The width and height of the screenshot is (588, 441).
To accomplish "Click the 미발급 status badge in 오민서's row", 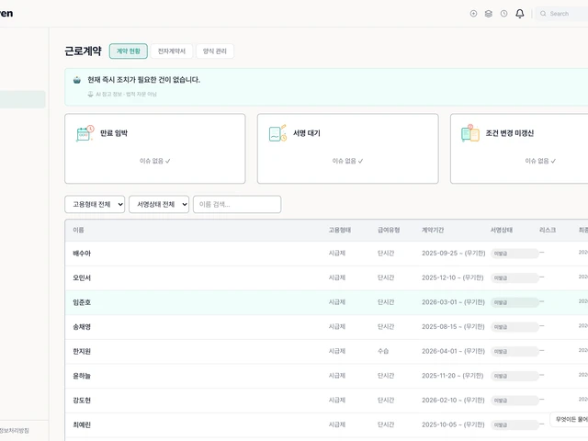I will (x=514, y=277).
